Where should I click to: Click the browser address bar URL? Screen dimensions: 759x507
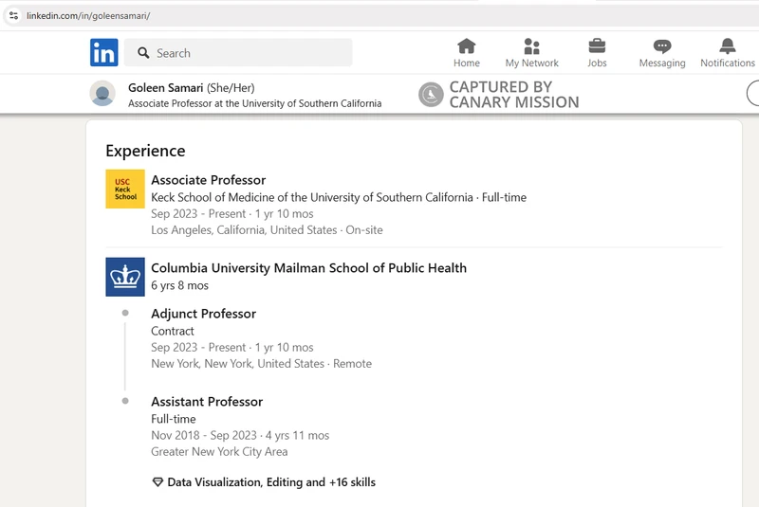pyautogui.click(x=88, y=16)
